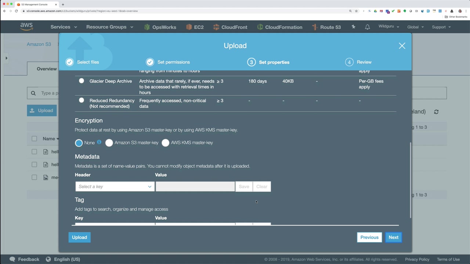470x264 pixels.
Task: Click the Amazon S3 breadcrumb link
Action: coord(39,44)
